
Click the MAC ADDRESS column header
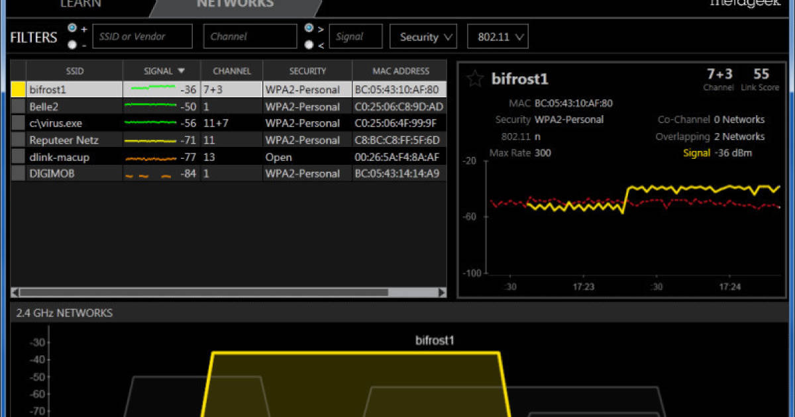tap(399, 71)
